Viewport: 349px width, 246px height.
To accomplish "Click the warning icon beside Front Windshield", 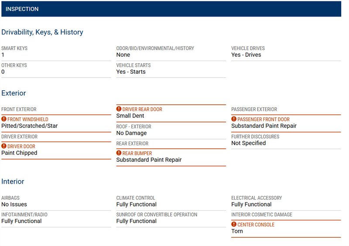I will tap(4, 120).
